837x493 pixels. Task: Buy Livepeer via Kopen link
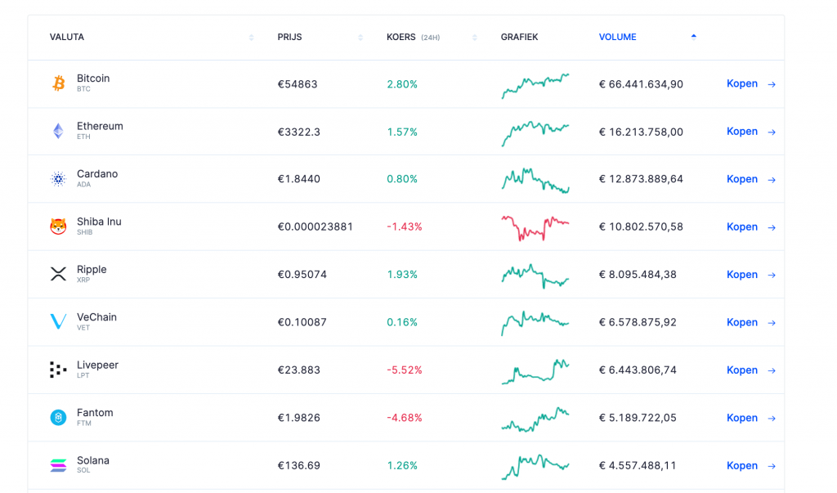click(x=742, y=370)
